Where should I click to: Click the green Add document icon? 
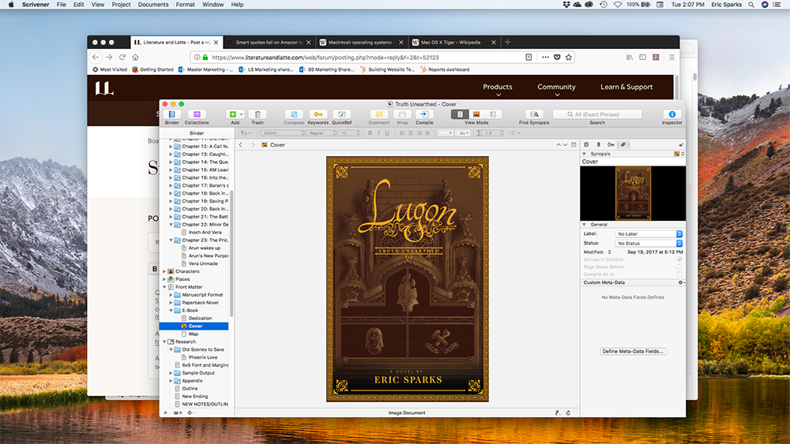click(232, 114)
